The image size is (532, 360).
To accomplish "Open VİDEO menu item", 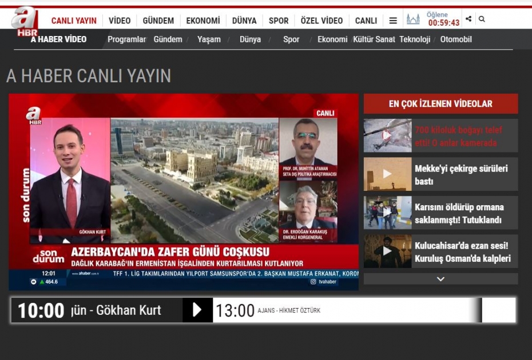I will click(x=120, y=21).
